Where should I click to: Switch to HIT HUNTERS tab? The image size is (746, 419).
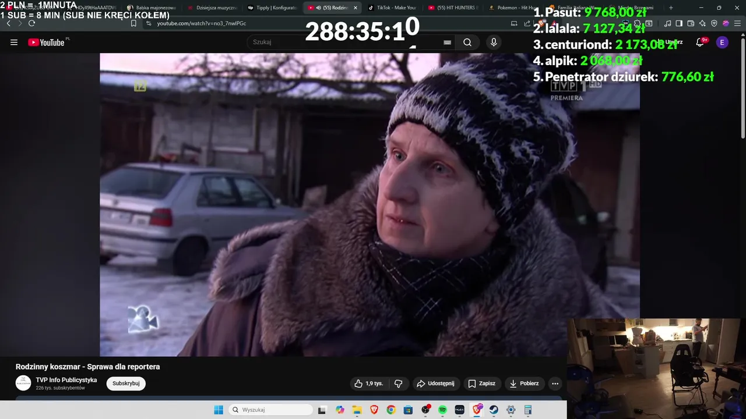click(x=453, y=8)
